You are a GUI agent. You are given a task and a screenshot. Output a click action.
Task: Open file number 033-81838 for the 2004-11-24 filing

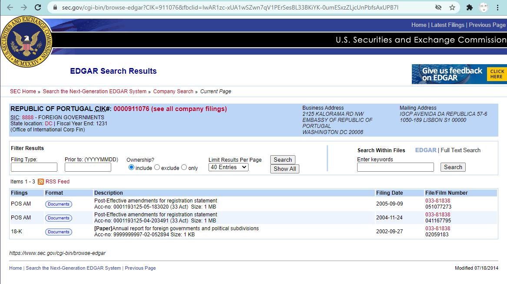437,215
